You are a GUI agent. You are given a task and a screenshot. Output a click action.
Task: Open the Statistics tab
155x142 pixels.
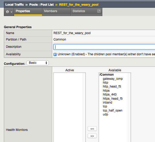(79, 11)
